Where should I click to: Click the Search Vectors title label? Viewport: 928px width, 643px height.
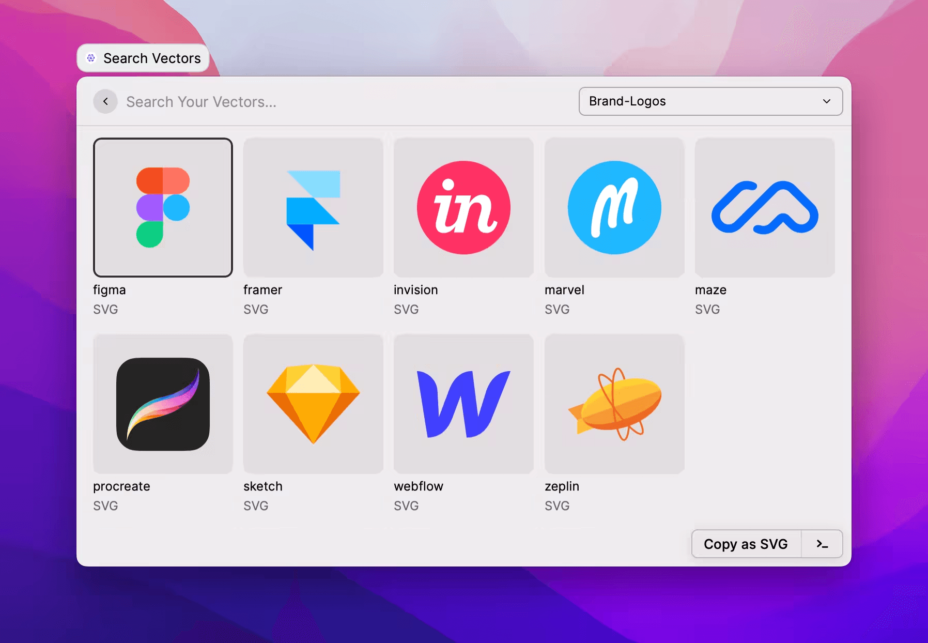pyautogui.click(x=152, y=58)
